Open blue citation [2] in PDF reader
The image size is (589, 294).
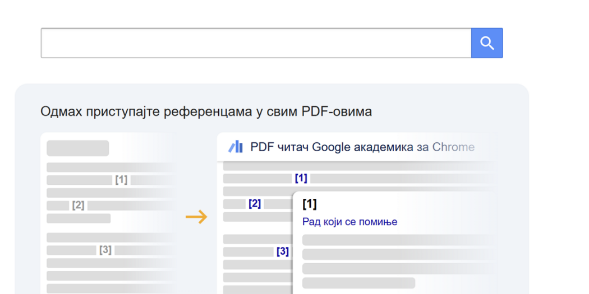coord(255,203)
